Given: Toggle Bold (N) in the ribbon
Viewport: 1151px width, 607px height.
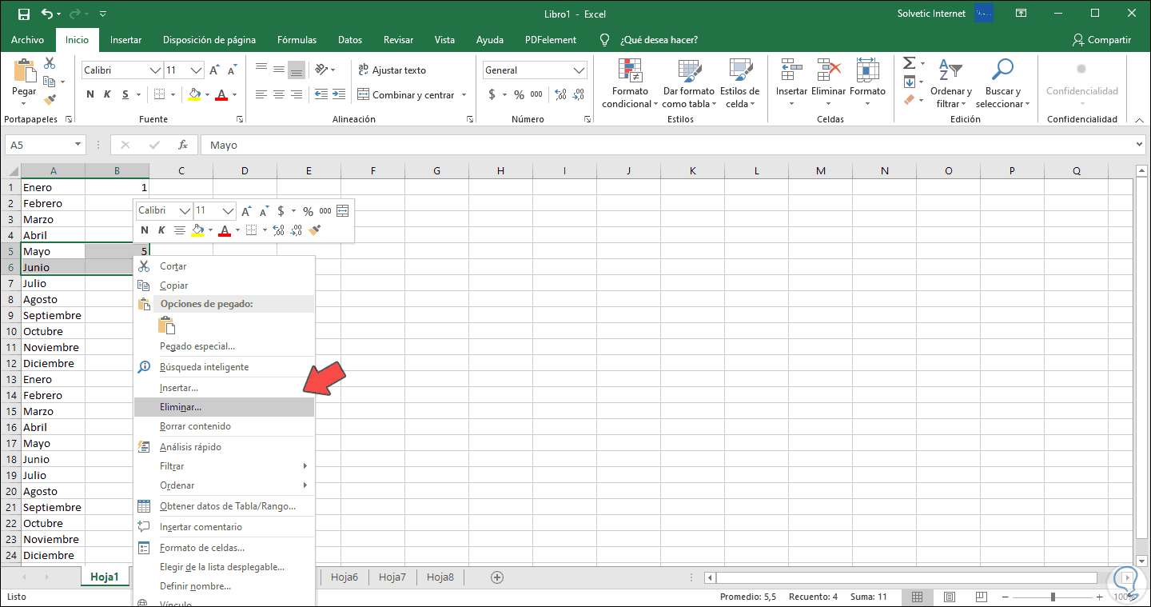Looking at the screenshot, I should pyautogui.click(x=90, y=94).
